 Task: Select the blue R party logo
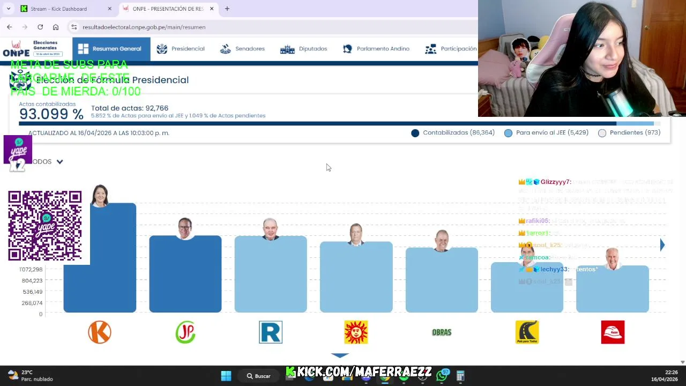271,332
